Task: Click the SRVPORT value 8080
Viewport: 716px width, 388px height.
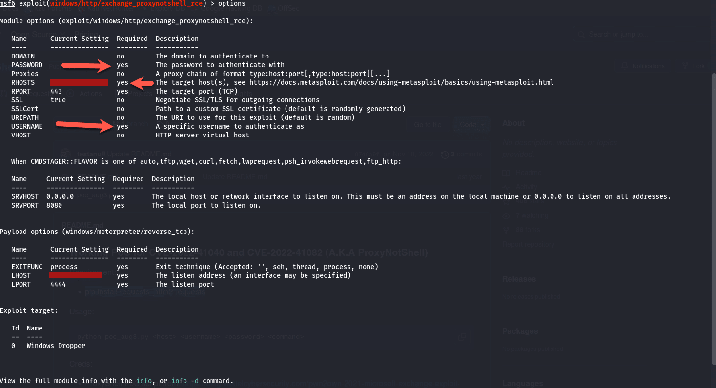Action: pos(54,206)
